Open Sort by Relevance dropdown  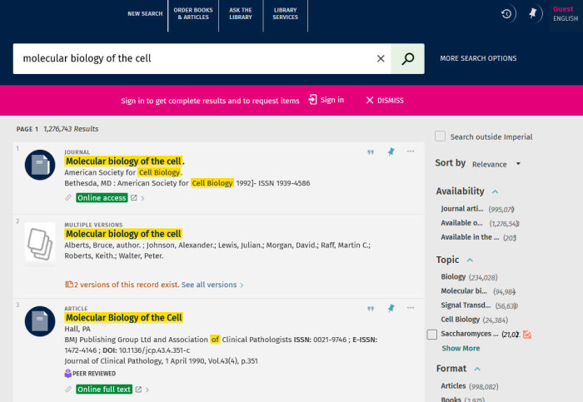click(496, 164)
